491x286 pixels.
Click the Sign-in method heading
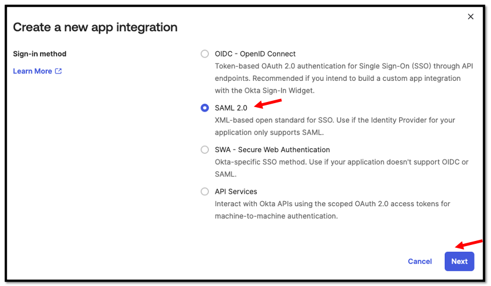(40, 54)
